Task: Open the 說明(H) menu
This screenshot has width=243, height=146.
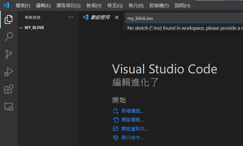Action: [x=182, y=5]
